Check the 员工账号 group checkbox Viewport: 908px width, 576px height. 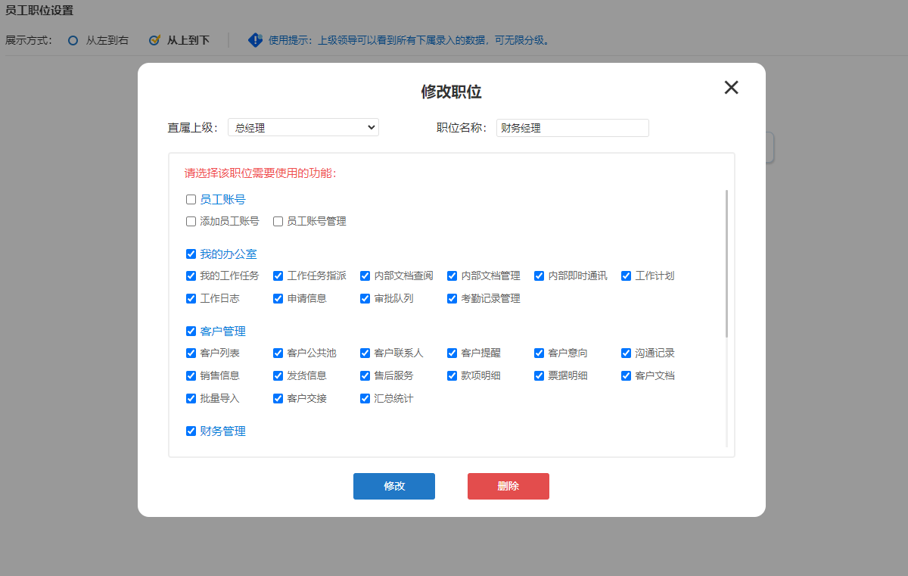tap(191, 200)
